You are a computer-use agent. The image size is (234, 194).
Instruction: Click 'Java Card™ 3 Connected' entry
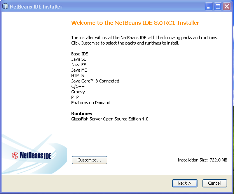[95, 81]
